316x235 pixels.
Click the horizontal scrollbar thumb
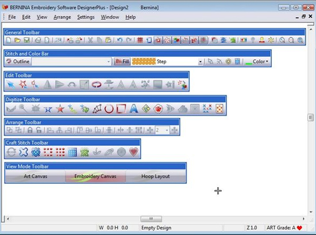pos(151,219)
